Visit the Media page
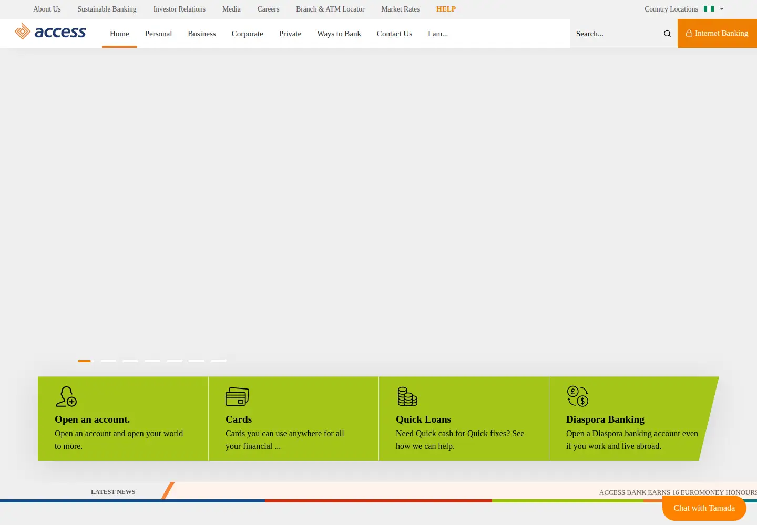This screenshot has width=757, height=525. point(231,9)
